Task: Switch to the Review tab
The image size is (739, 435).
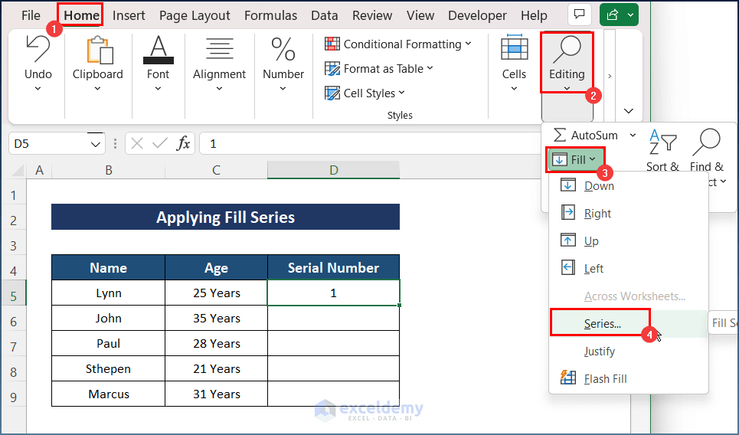Action: (372, 15)
